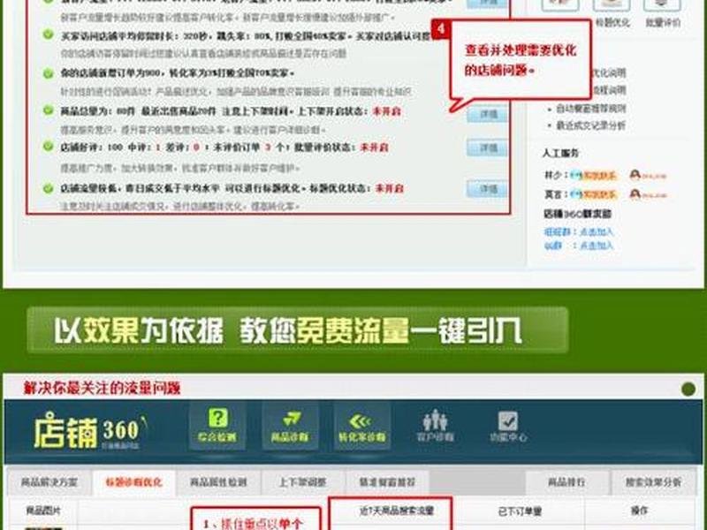Viewport: 707px width, 530px height.
Task: Click 详情 button for the 店铺流量较低 row
Action: (488, 189)
